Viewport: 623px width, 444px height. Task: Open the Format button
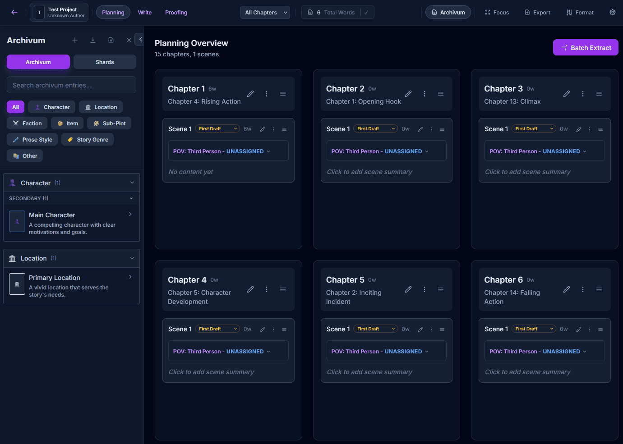[x=580, y=12]
